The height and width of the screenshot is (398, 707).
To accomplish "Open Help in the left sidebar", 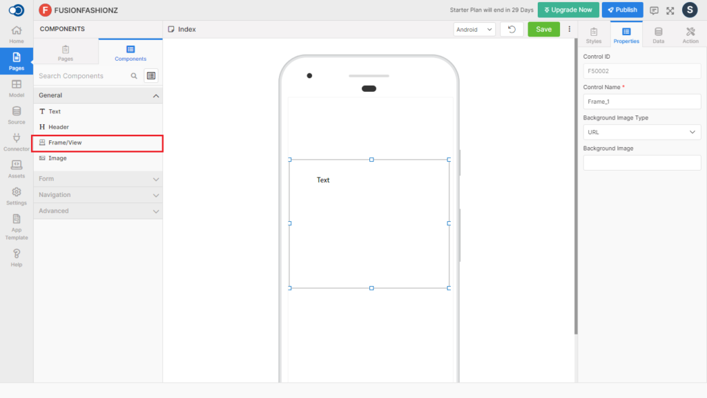I will [17, 258].
